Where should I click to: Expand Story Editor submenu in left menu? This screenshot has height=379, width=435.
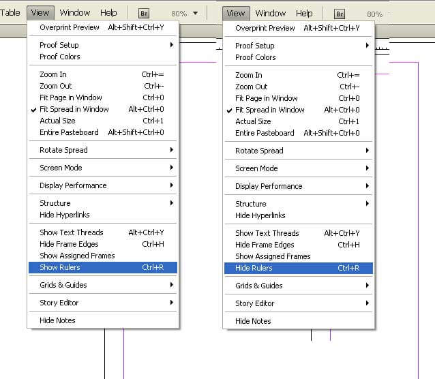[x=103, y=303]
